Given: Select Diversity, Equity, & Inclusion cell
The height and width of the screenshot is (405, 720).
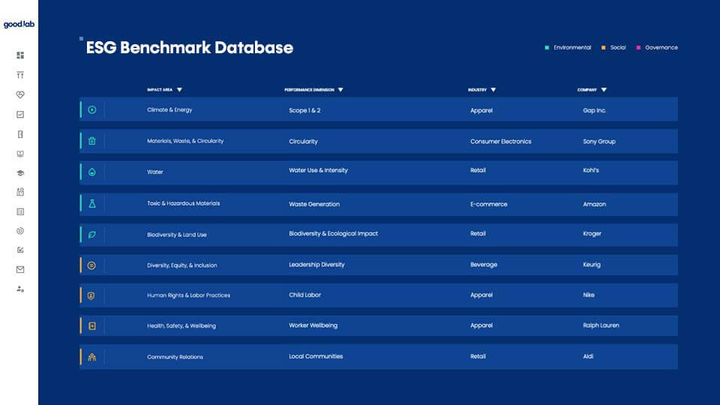Looking at the screenshot, I should coord(181,265).
